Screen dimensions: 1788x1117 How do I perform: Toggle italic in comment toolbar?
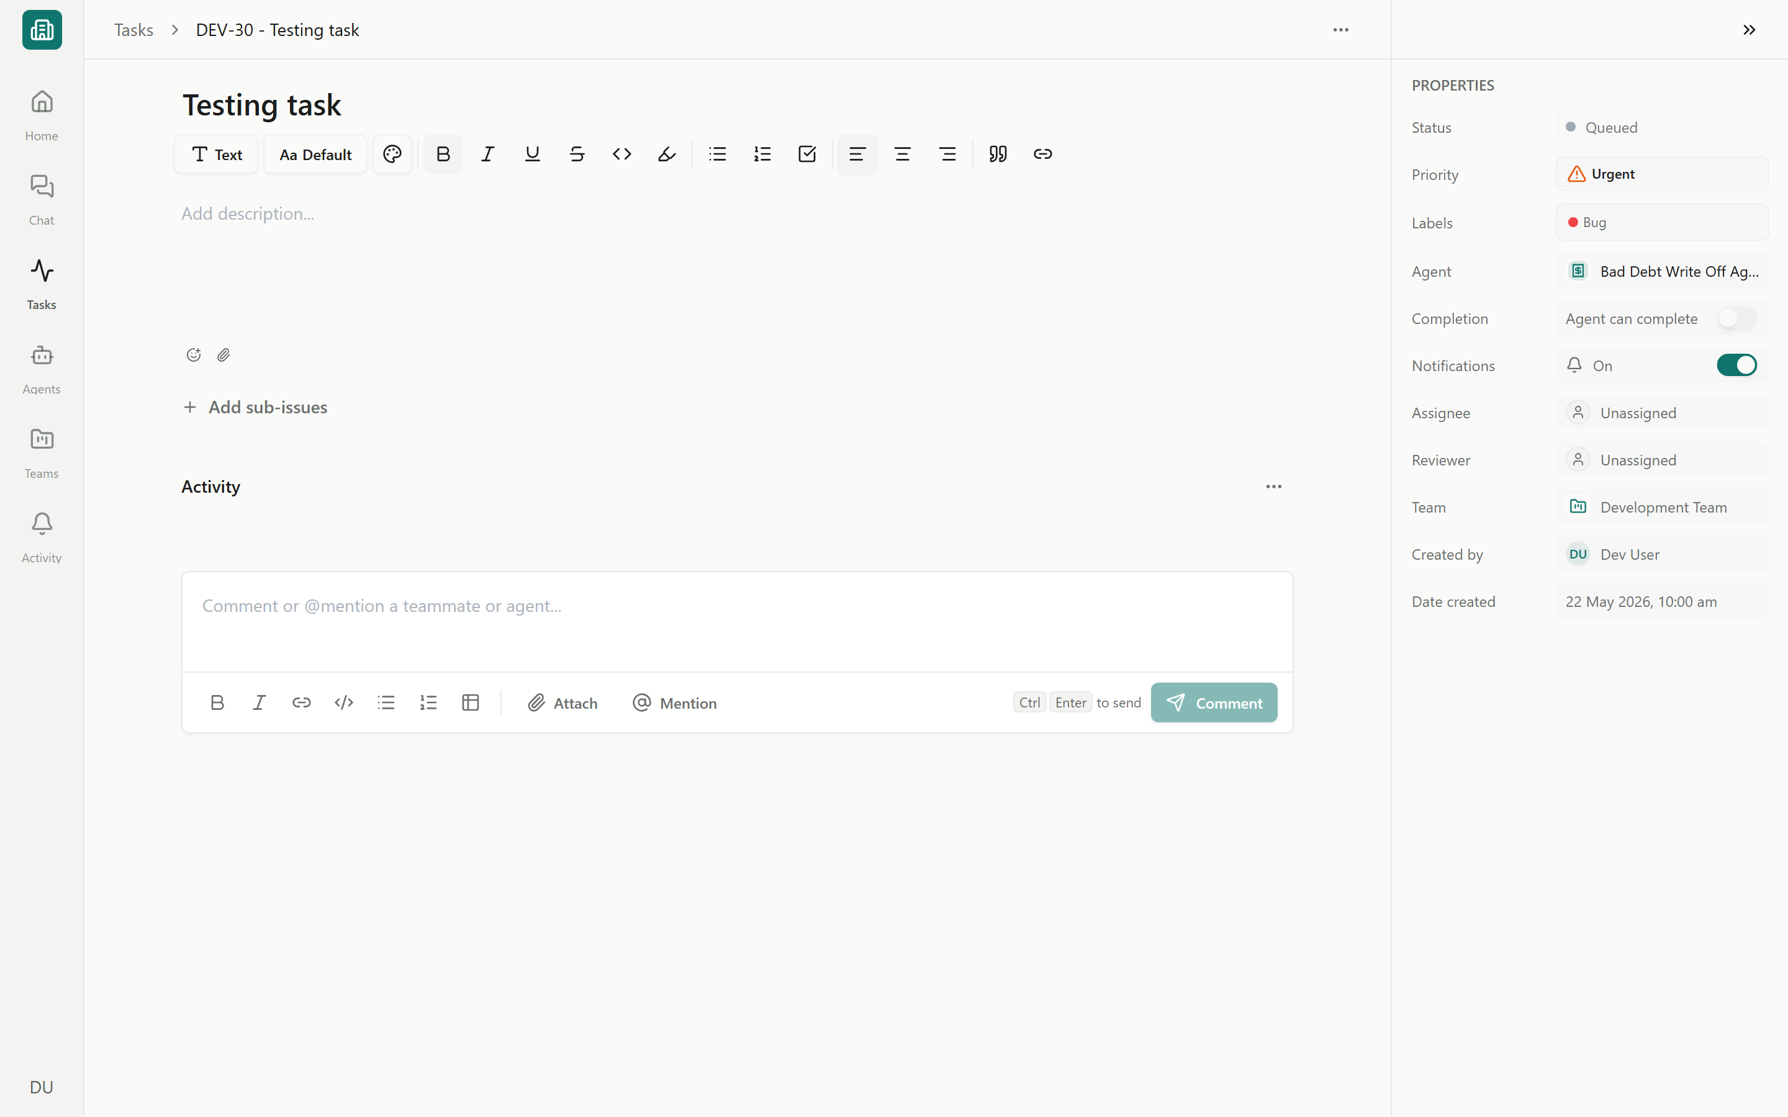260,702
